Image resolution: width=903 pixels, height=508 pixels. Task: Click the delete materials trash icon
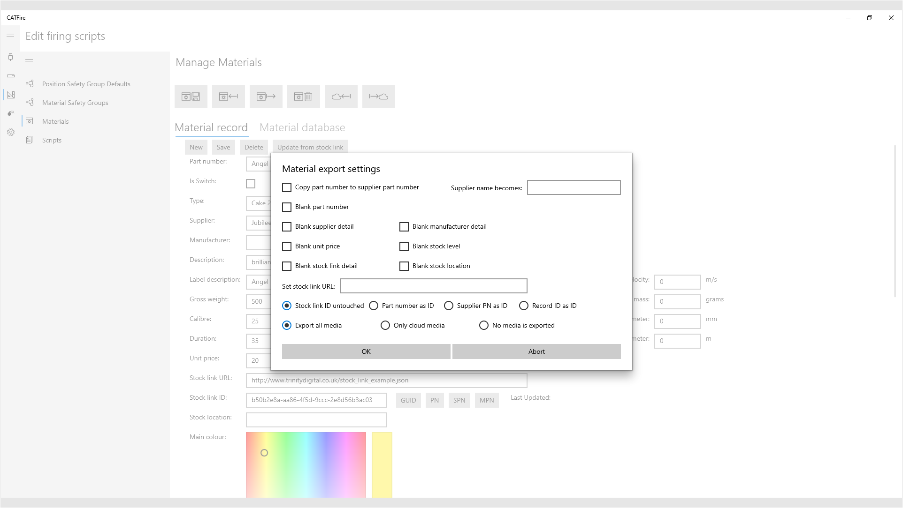pos(304,97)
